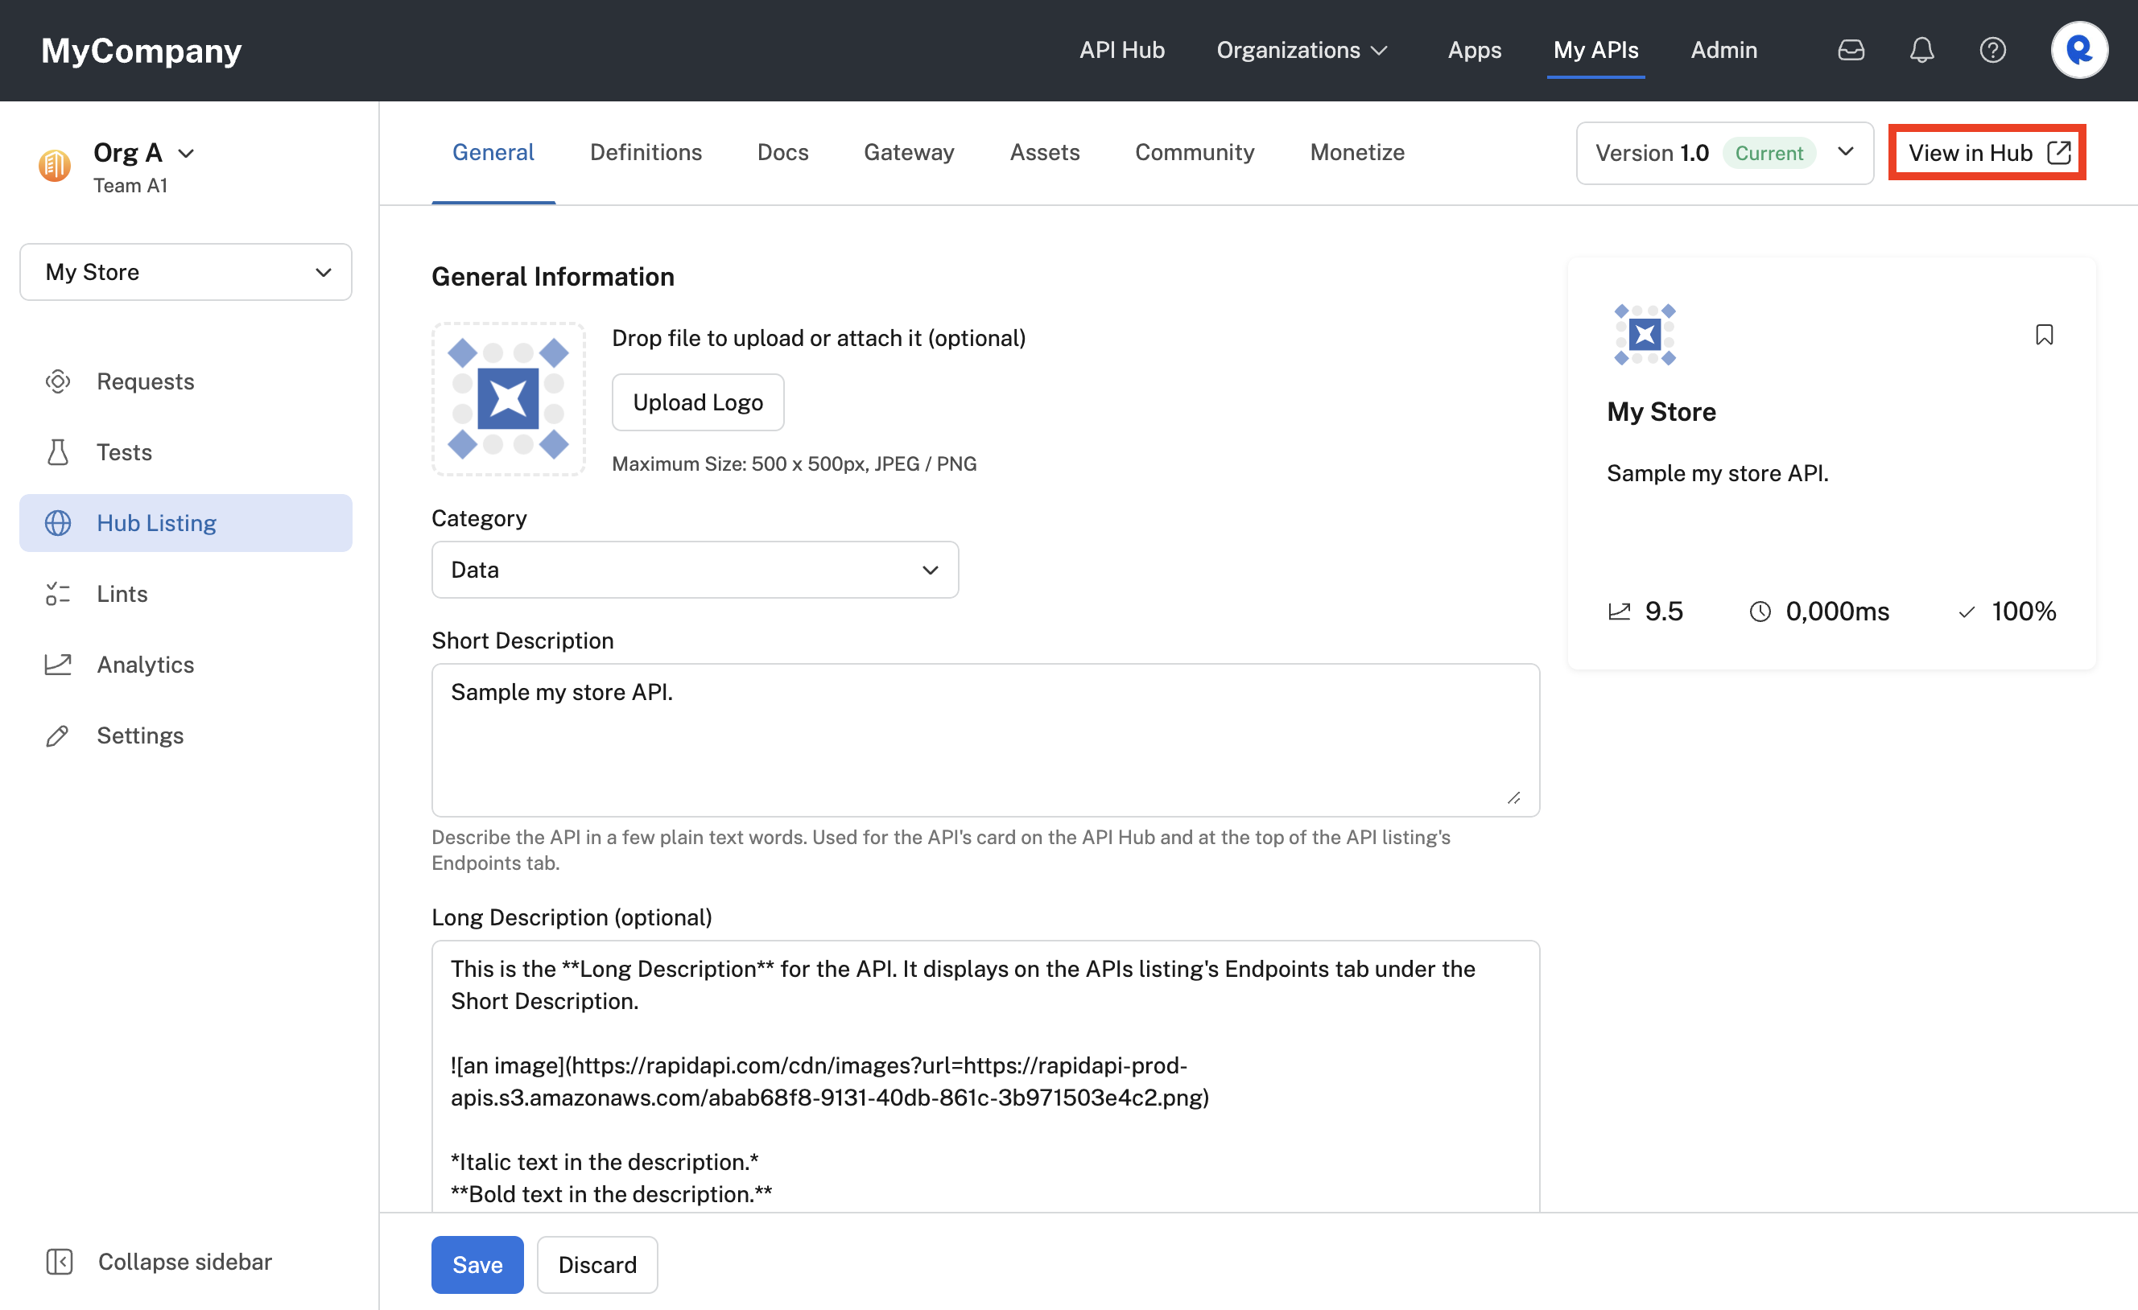Click the Tests sidebar icon

56,451
